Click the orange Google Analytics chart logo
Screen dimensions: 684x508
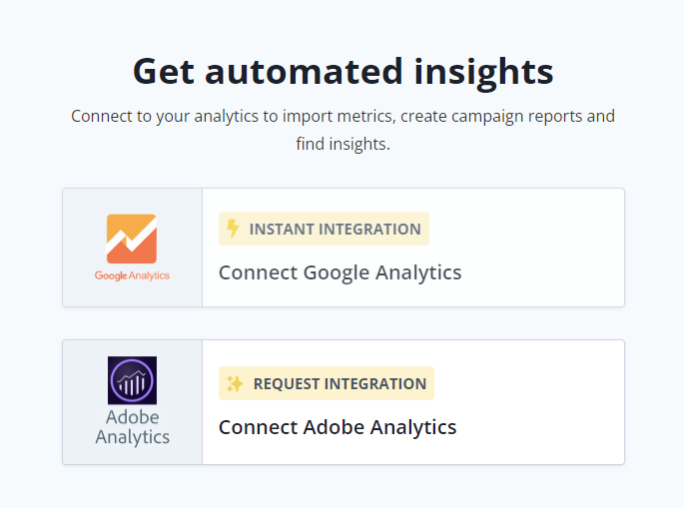point(131,239)
